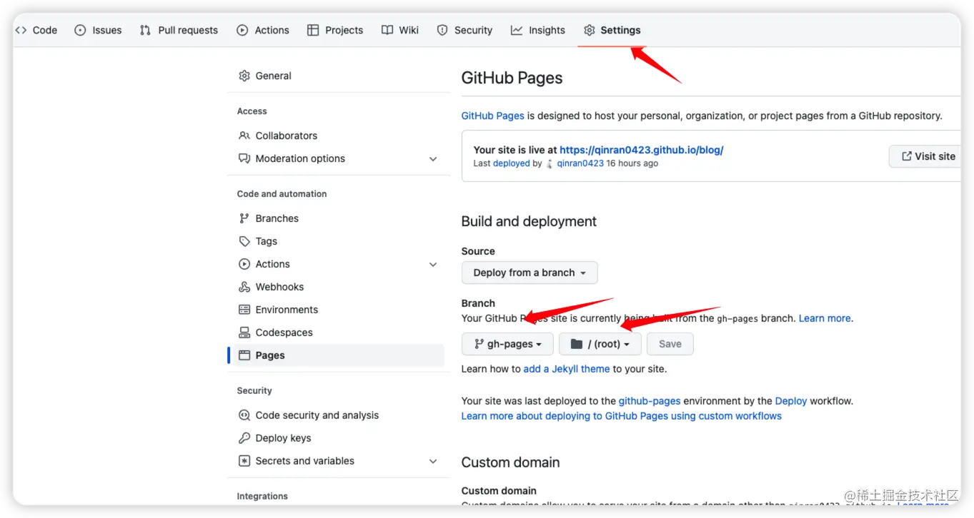The width and height of the screenshot is (974, 518).
Task: Expand the sidebar Actions chevron
Action: click(x=433, y=264)
